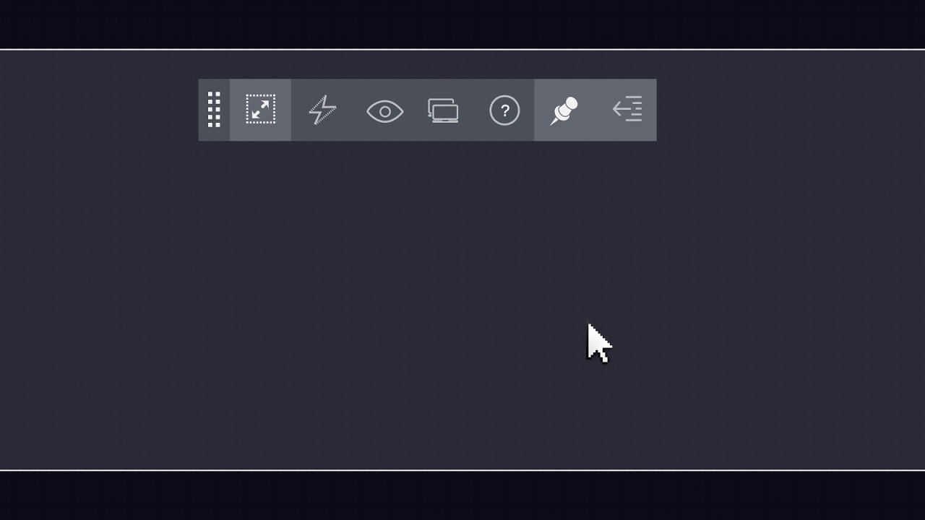Click the white line at canvas top edge
Viewport: 925px width, 520px height.
tap(462, 50)
